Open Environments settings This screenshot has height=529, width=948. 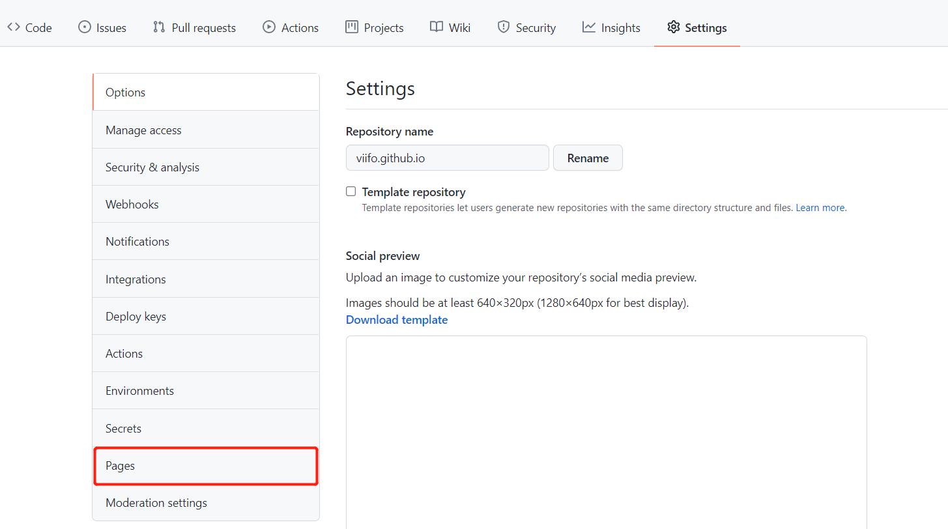(x=206, y=390)
